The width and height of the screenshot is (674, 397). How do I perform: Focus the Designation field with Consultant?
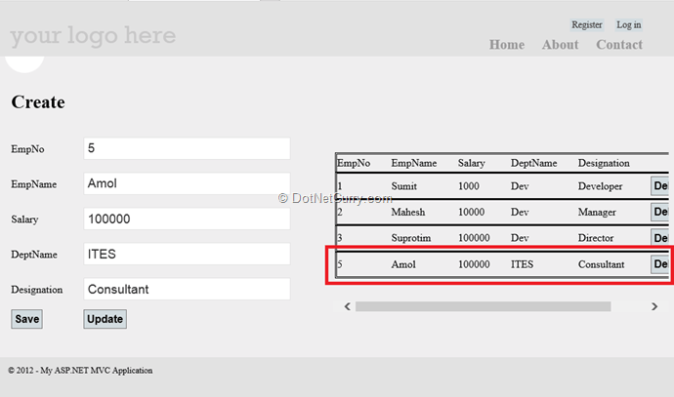(x=187, y=290)
